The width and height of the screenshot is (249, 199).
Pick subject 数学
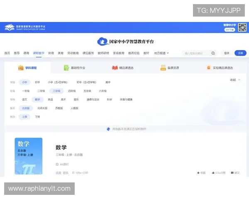point(37,99)
